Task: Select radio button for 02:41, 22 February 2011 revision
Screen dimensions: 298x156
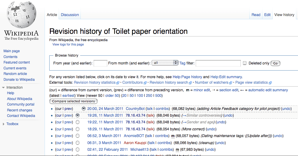Action: click(x=78, y=150)
